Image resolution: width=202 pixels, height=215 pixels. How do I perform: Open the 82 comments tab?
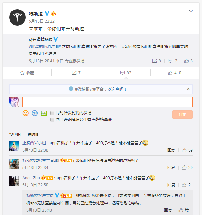click(x=126, y=73)
